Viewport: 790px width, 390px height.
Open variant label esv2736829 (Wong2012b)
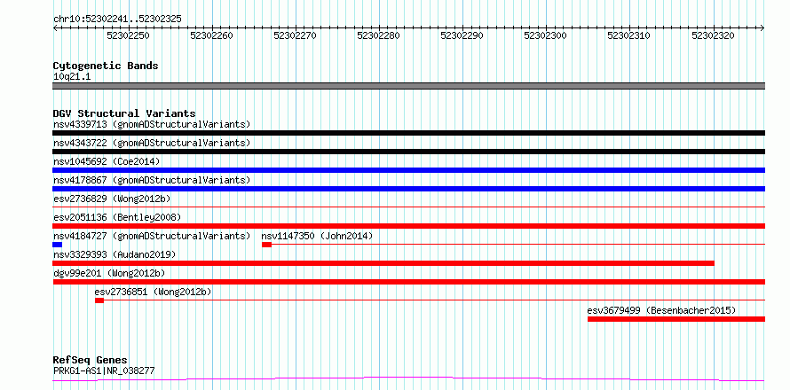[x=112, y=199]
